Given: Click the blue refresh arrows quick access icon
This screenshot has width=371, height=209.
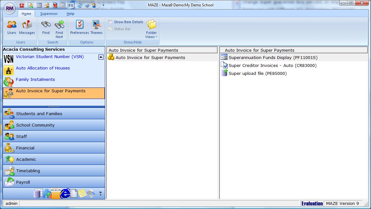Looking at the screenshot, I should point(80,5).
